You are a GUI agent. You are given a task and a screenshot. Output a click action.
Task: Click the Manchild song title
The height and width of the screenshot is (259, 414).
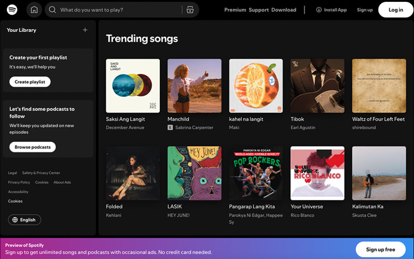point(178,119)
